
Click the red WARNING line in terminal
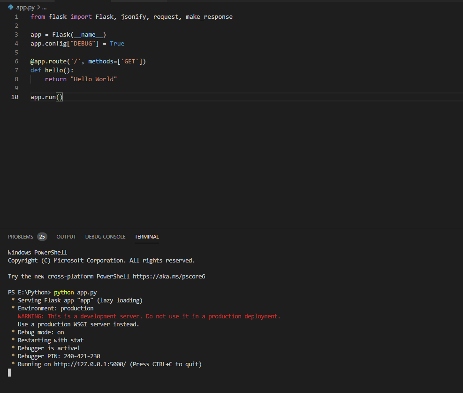coord(149,316)
